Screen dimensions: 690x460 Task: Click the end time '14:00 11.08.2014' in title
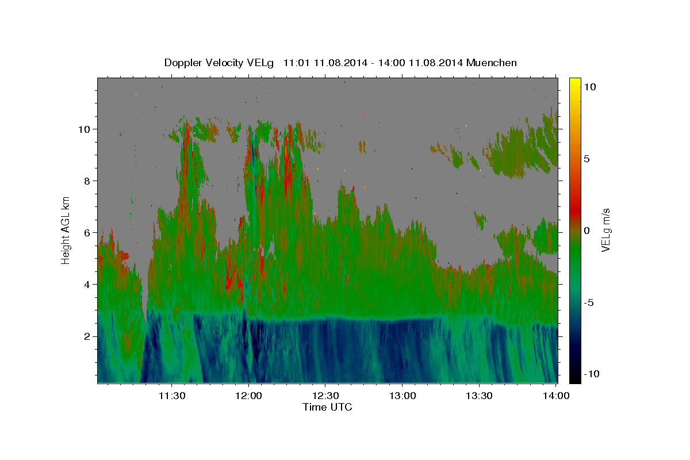pyautogui.click(x=420, y=63)
